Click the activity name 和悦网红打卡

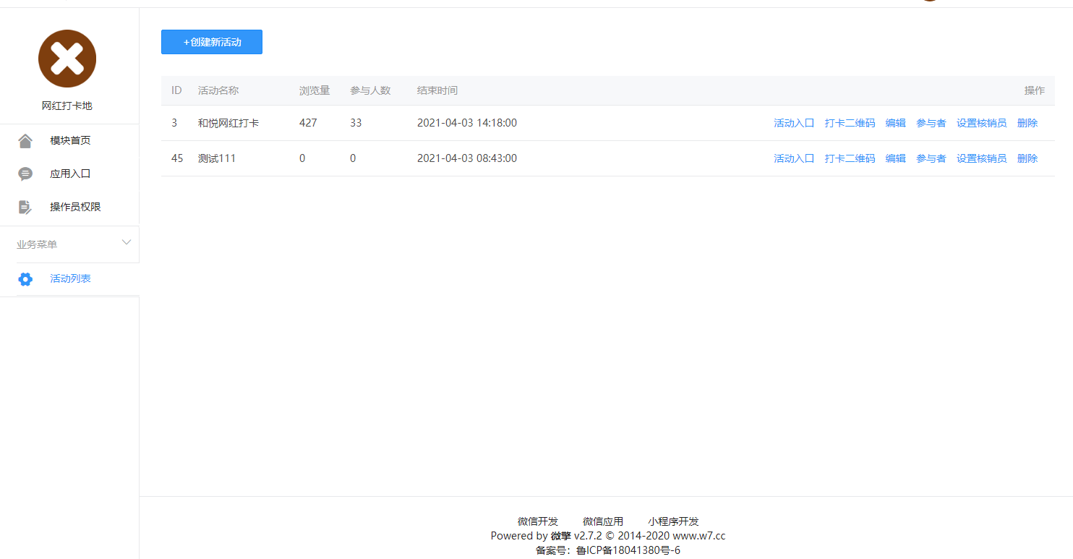pyautogui.click(x=228, y=123)
